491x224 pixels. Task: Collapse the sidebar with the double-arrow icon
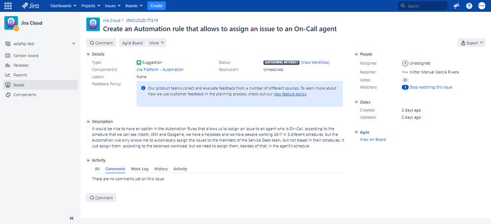(x=71, y=219)
